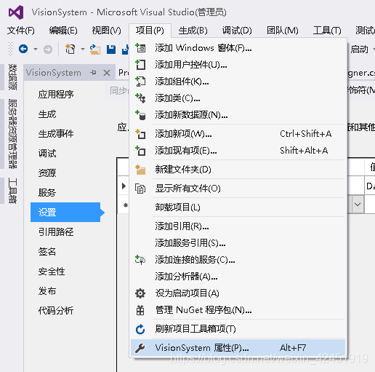Click the Add Component icon
The height and width of the screenshot is (372, 375).
(140, 82)
